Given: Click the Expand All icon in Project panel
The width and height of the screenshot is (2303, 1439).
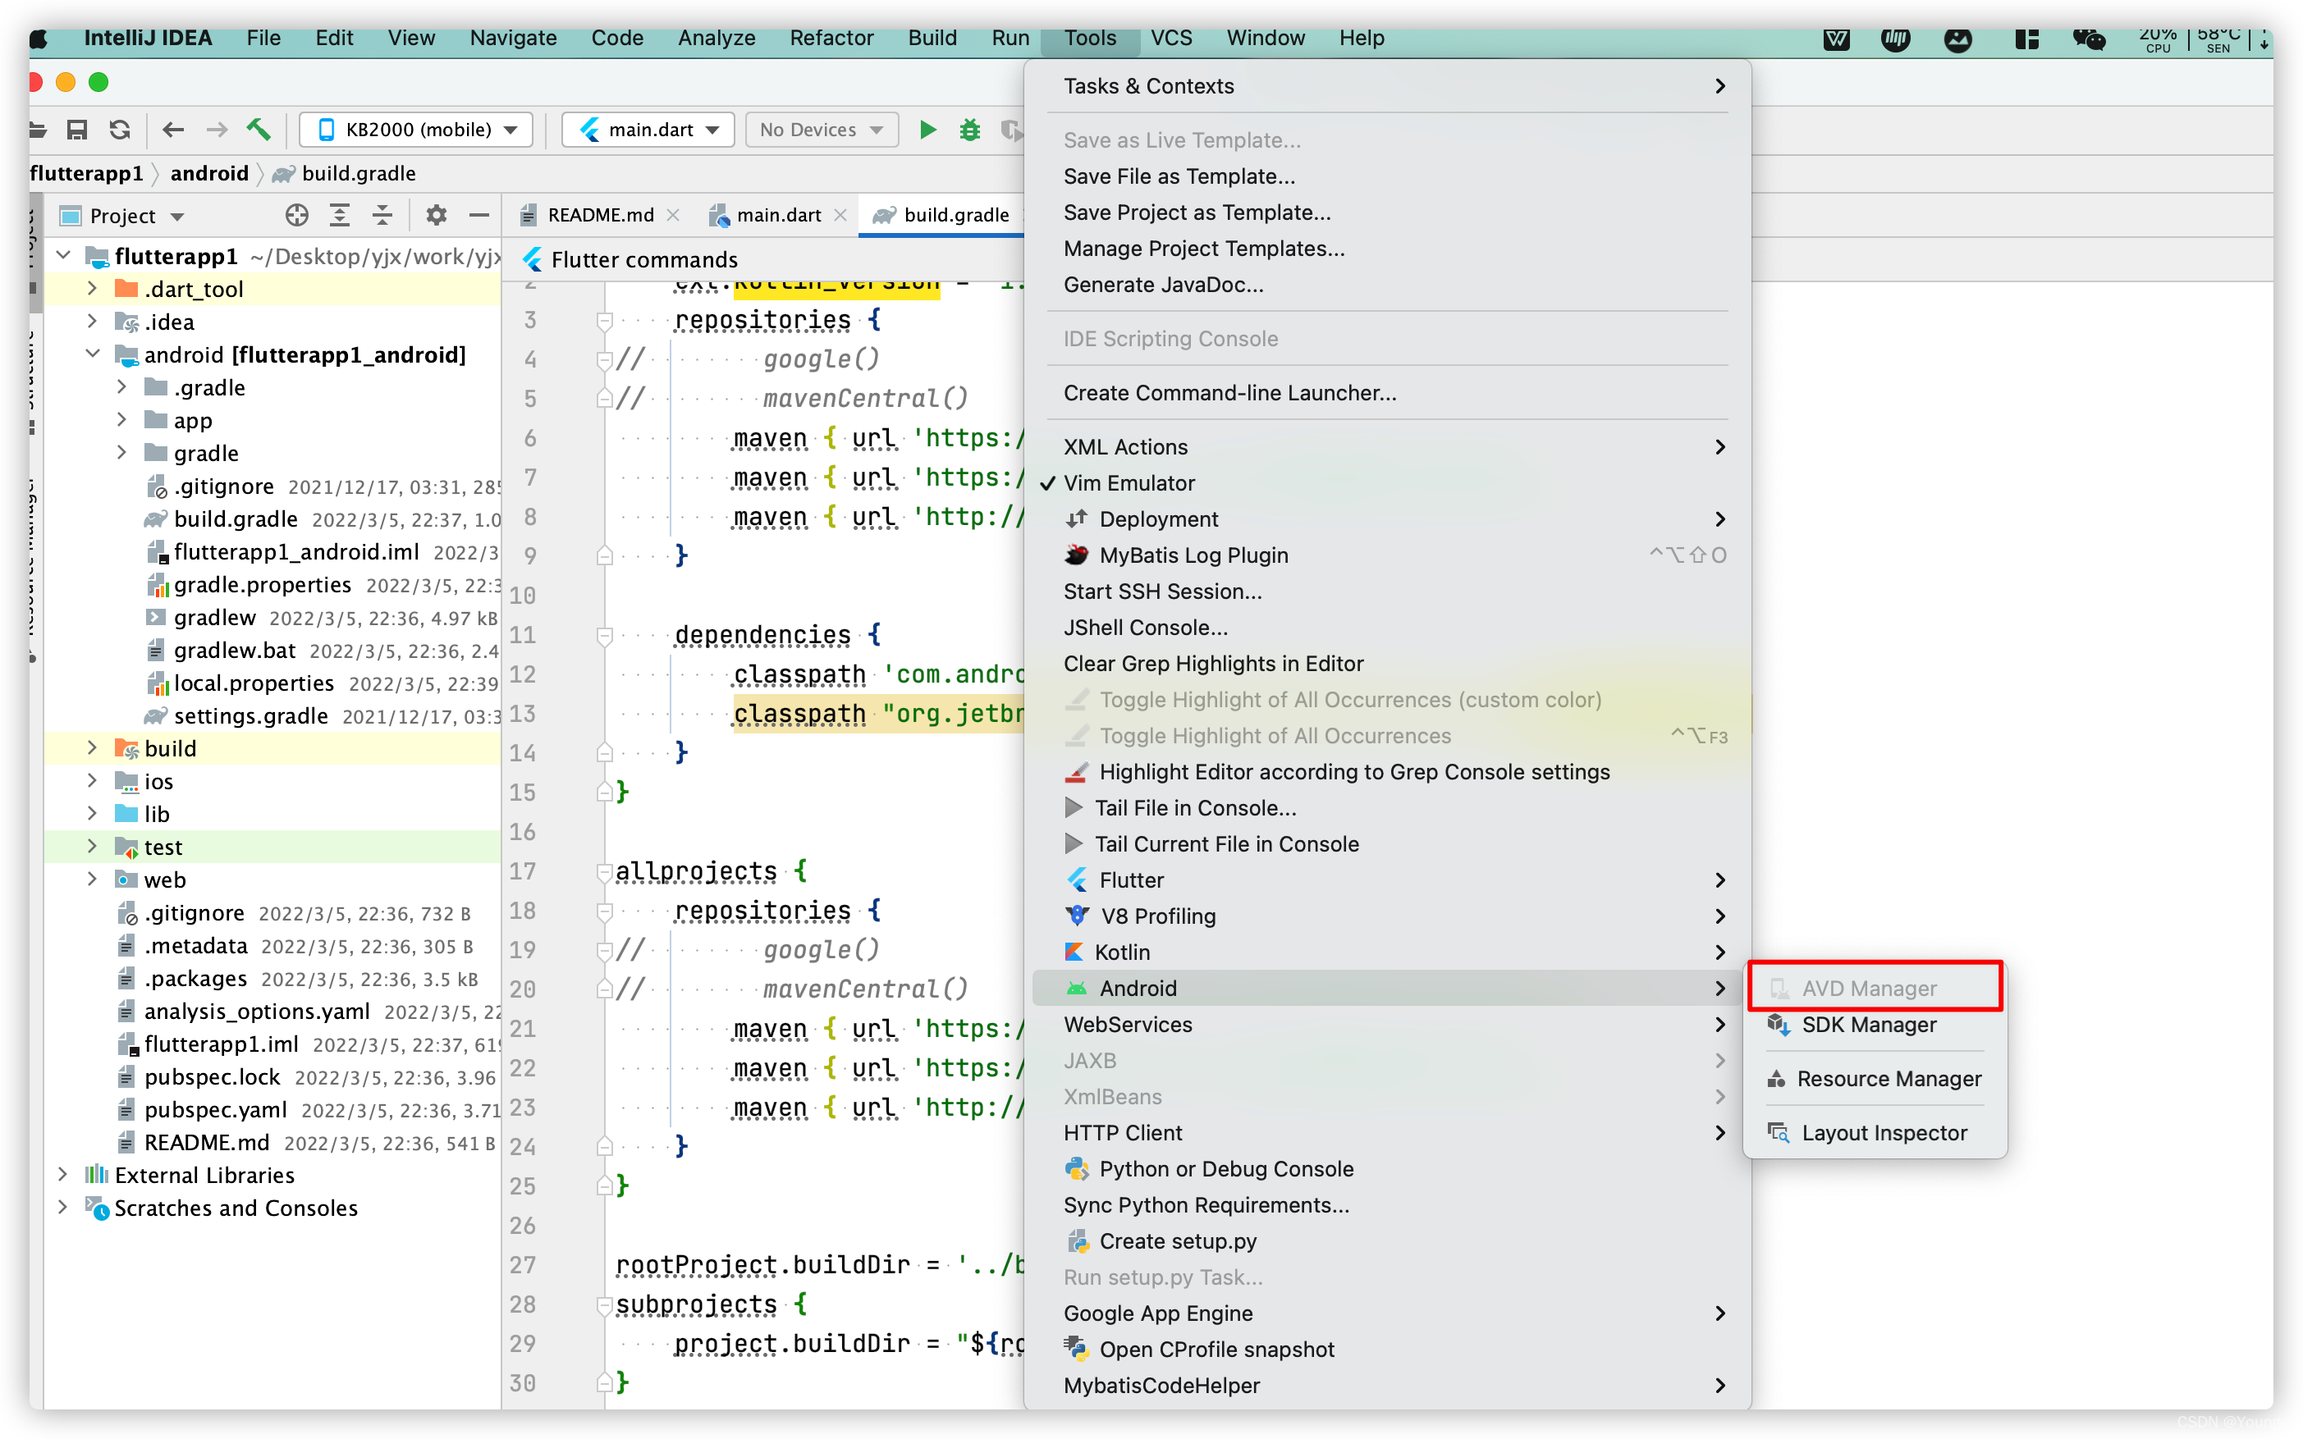Looking at the screenshot, I should click(x=340, y=216).
